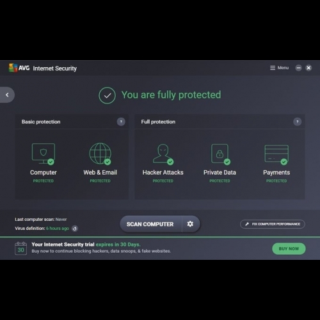This screenshot has width=320, height=320.
Task: Open the Web & Email globe icon
Action: click(x=100, y=154)
